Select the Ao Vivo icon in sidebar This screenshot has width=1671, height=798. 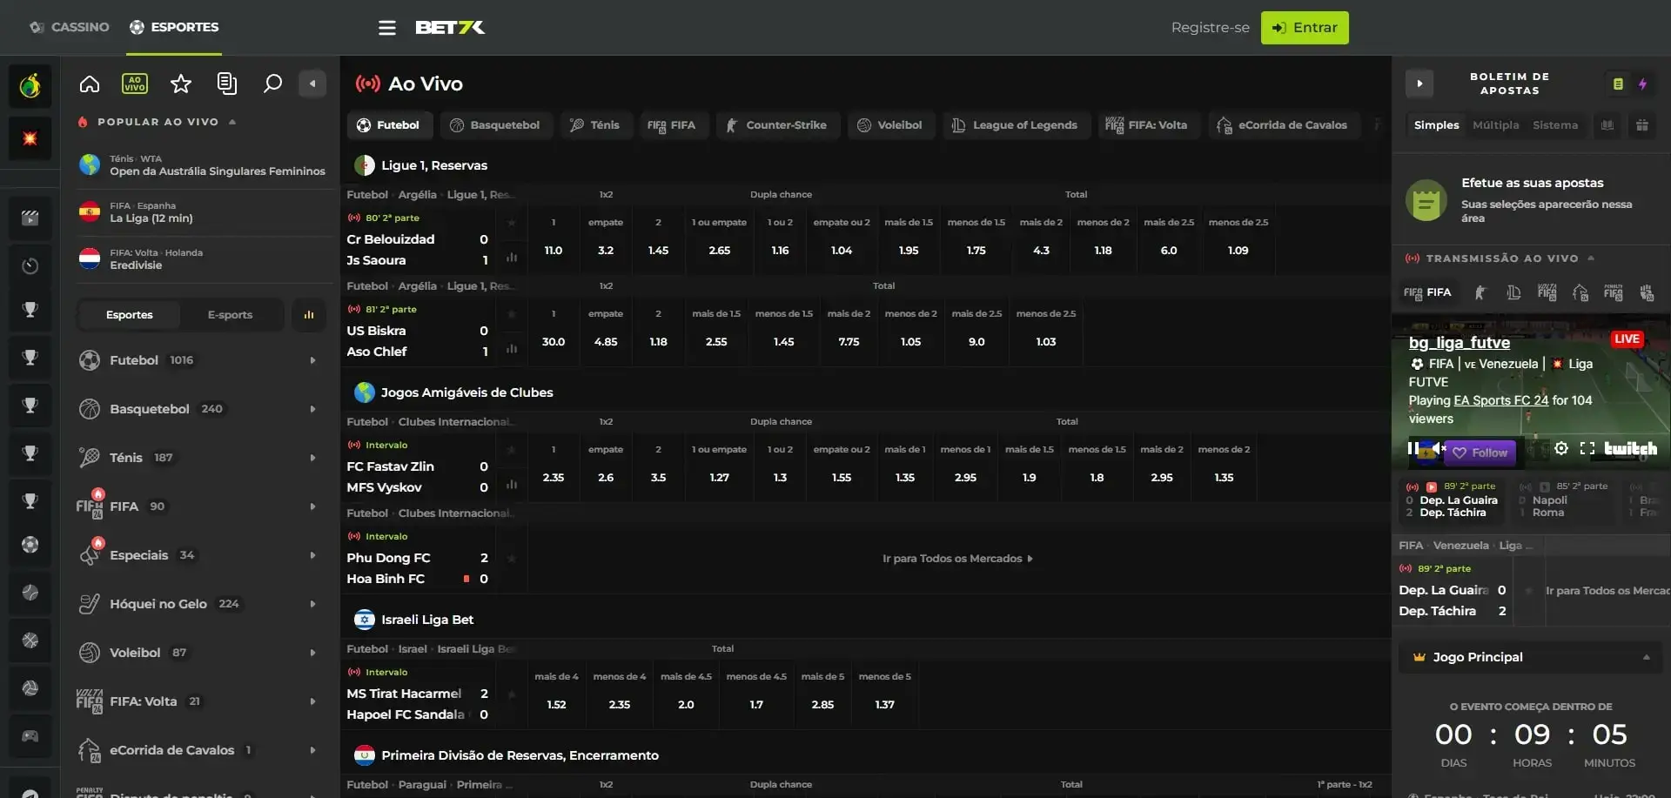click(x=135, y=83)
